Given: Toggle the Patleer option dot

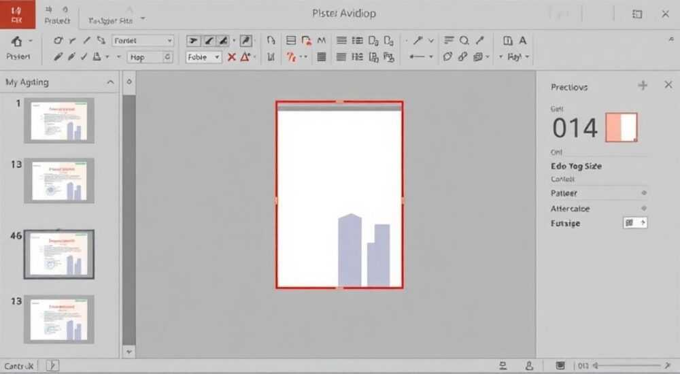Looking at the screenshot, I should [644, 192].
